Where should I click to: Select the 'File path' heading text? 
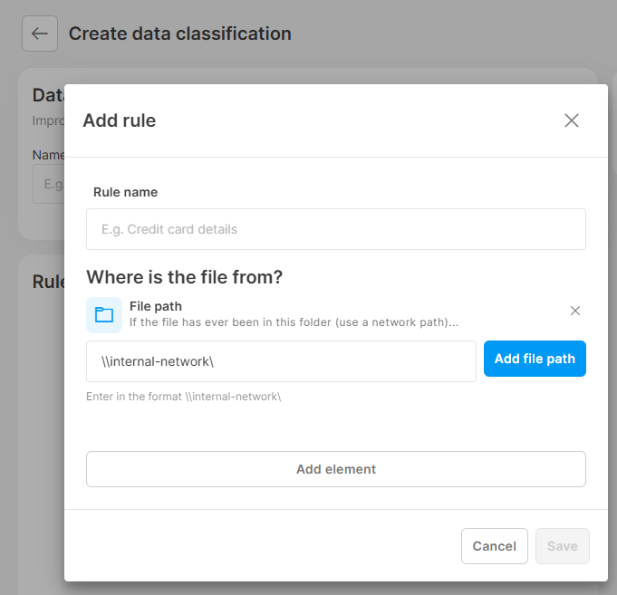coord(156,306)
